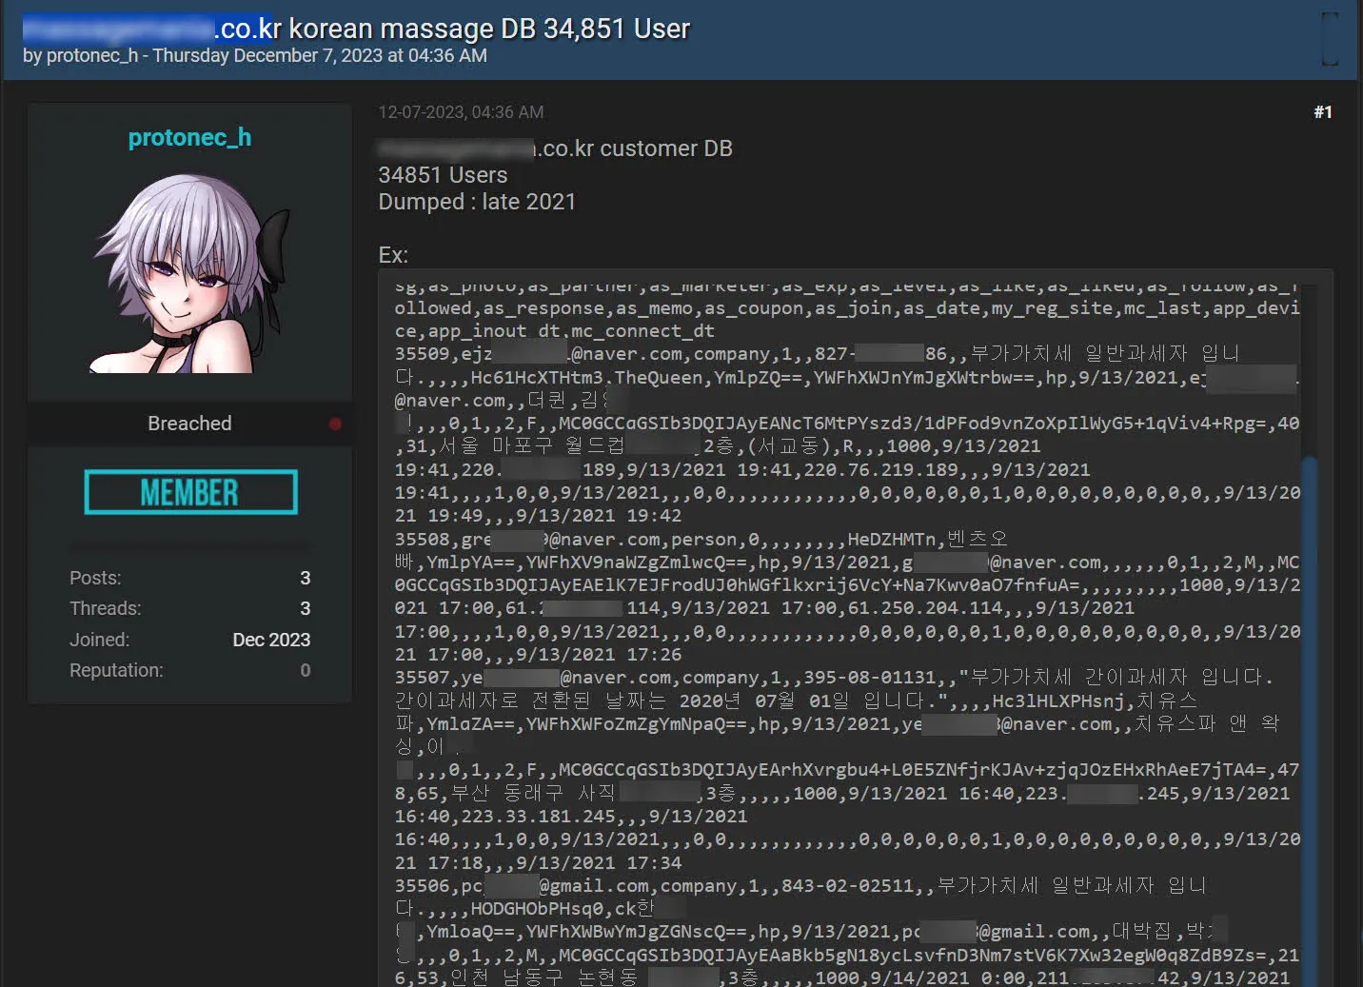This screenshot has width=1363, height=987.
Task: Click the Breached user title text
Action: 189,424
